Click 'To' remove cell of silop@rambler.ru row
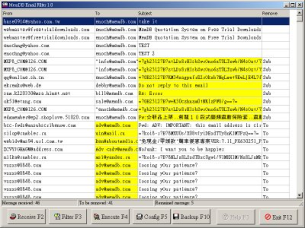 [276, 133]
